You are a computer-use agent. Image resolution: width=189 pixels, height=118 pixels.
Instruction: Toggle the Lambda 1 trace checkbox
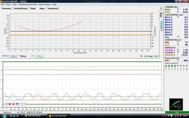[x=178, y=50]
